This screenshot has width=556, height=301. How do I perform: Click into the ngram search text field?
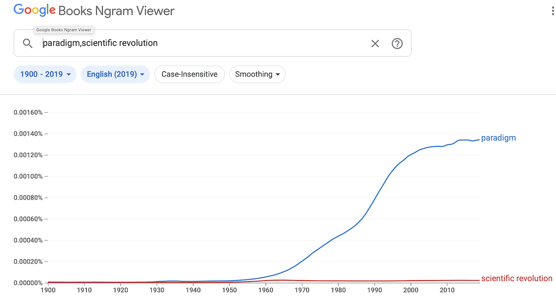coord(204,43)
